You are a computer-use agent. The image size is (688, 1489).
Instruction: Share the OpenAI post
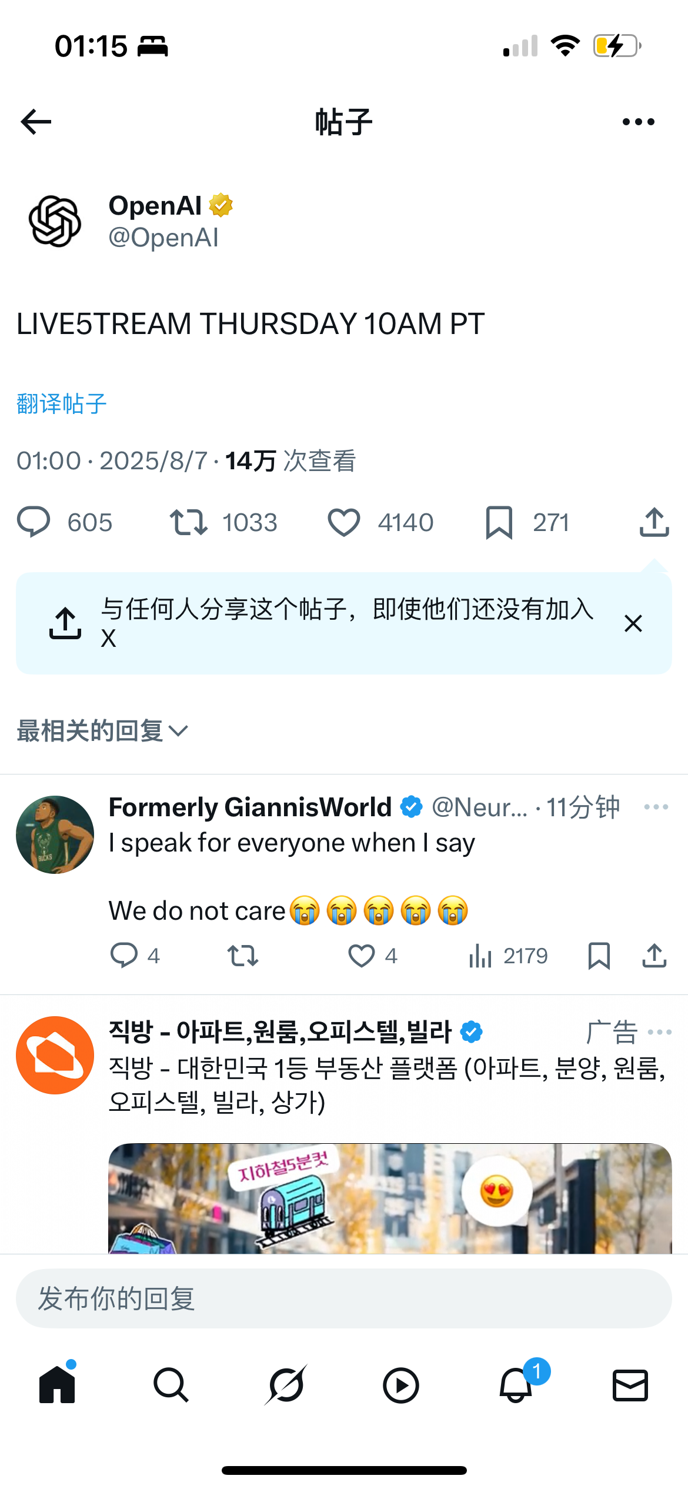point(654,522)
